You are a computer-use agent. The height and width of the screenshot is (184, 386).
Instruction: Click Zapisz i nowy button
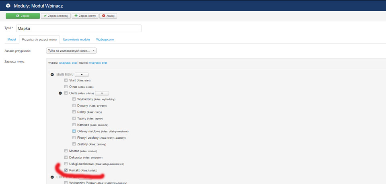pyautogui.click(x=85, y=16)
